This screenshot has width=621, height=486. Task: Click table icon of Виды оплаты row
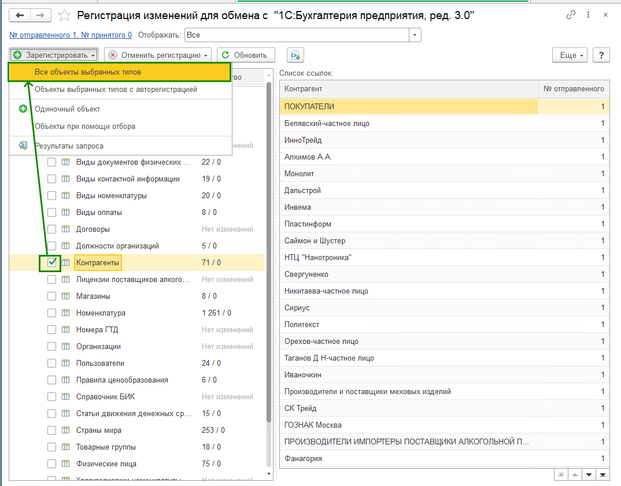pyautogui.click(x=66, y=212)
